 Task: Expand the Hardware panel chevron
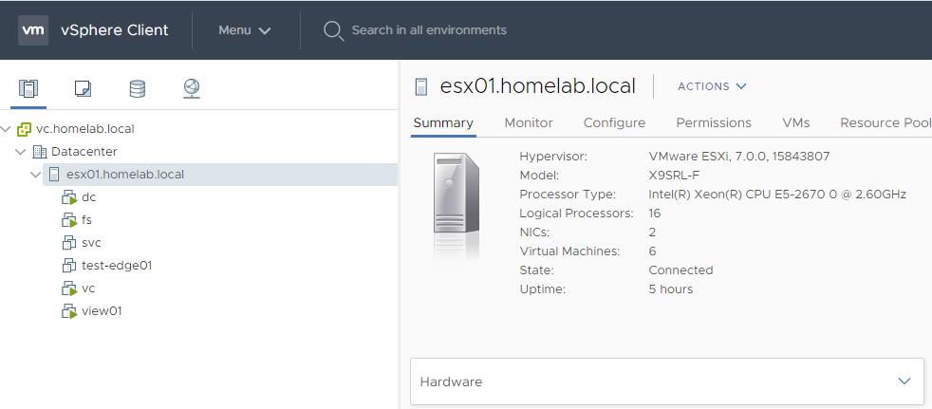tap(904, 381)
